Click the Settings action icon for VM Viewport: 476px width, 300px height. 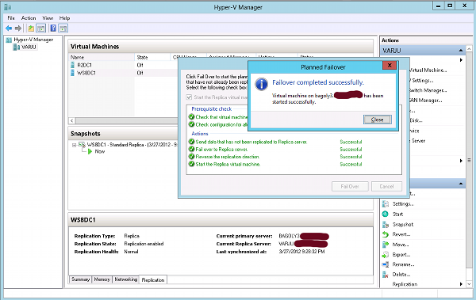tap(386, 204)
